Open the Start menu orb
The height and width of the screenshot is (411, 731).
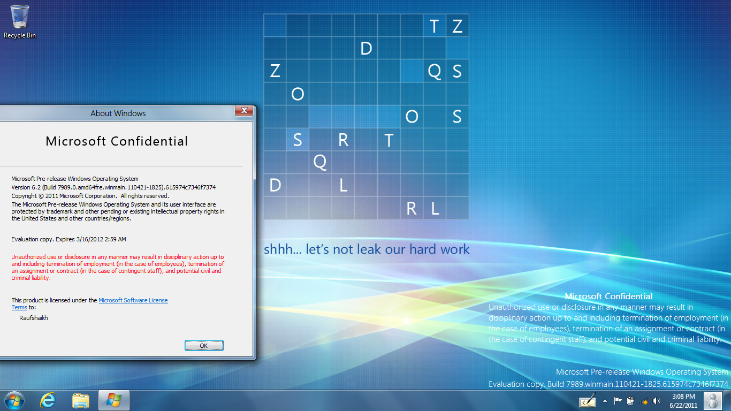tap(14, 400)
